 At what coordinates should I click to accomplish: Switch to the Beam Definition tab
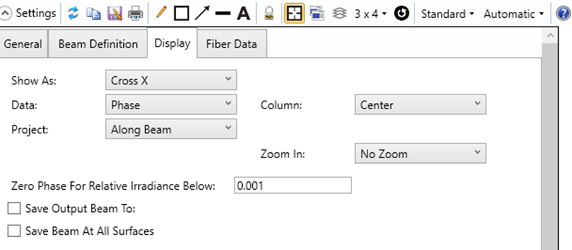[x=98, y=44]
